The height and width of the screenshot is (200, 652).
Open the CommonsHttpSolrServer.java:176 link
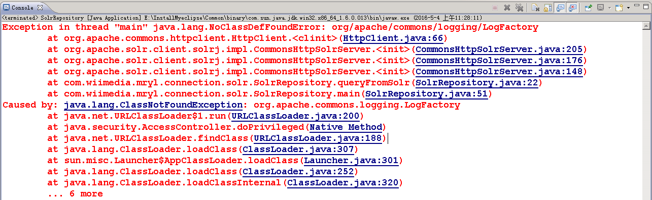coord(499,61)
